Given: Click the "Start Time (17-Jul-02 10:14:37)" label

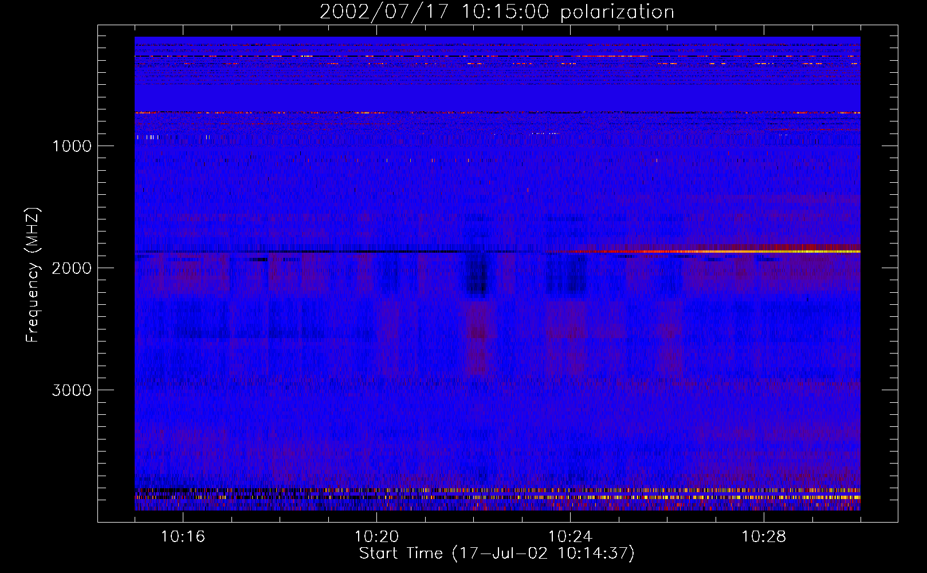Looking at the screenshot, I should 497,554.
